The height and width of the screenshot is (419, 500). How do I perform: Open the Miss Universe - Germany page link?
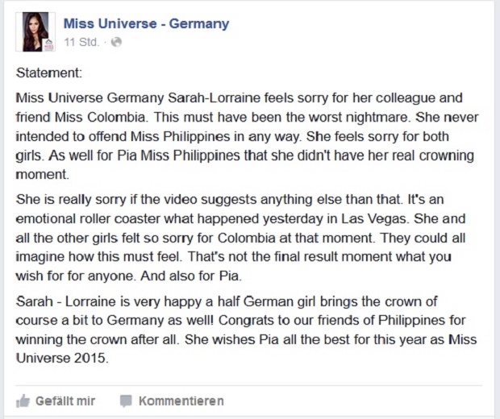[146, 24]
